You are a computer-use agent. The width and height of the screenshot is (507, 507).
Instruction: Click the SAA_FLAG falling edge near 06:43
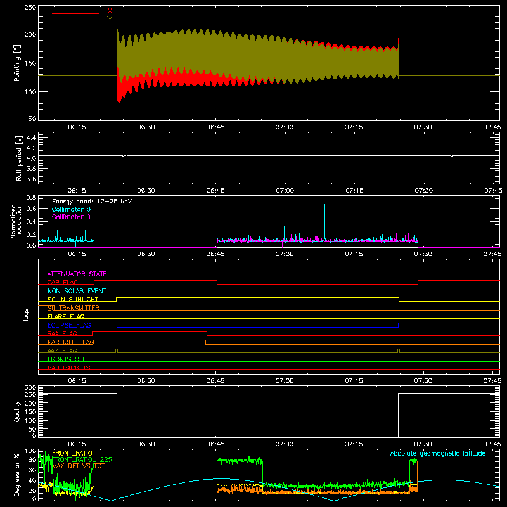coord(207,334)
